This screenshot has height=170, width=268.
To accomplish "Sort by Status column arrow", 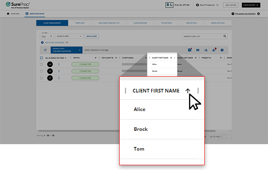I will click(96, 58).
